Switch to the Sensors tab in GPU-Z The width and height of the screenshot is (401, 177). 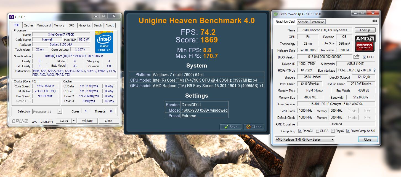(x=303, y=22)
